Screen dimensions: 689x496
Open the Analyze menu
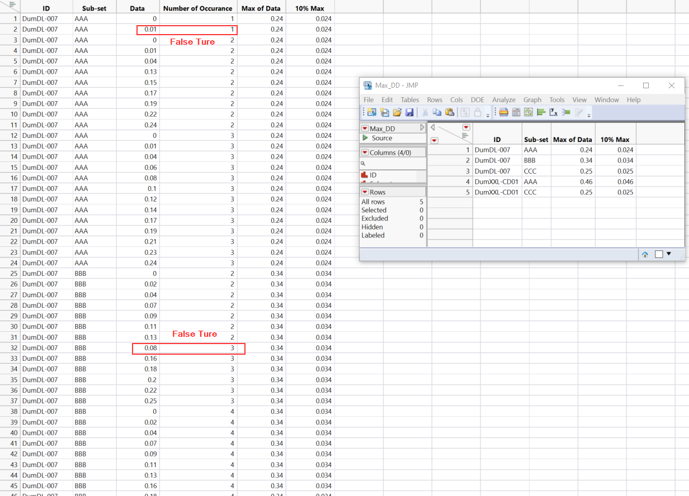[x=503, y=99]
